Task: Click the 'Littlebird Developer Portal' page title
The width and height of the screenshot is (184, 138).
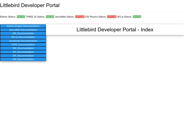Action: pos(30,5)
